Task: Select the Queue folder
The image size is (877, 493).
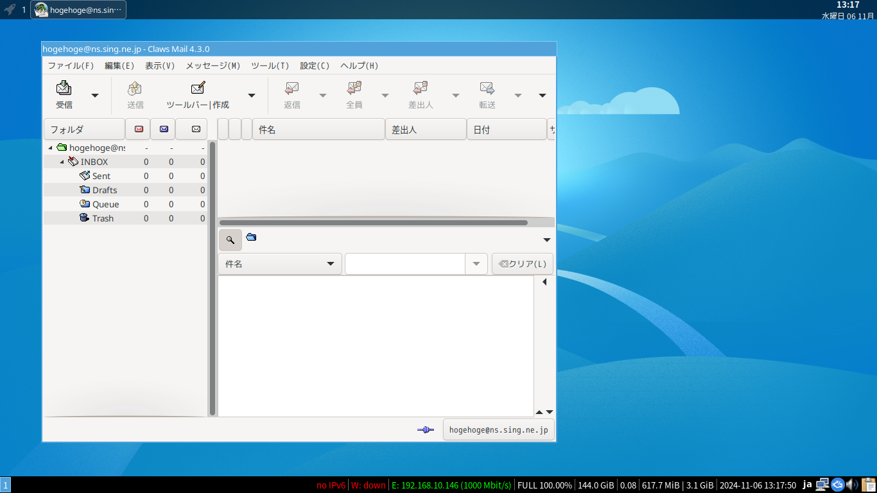Action: [125, 204]
